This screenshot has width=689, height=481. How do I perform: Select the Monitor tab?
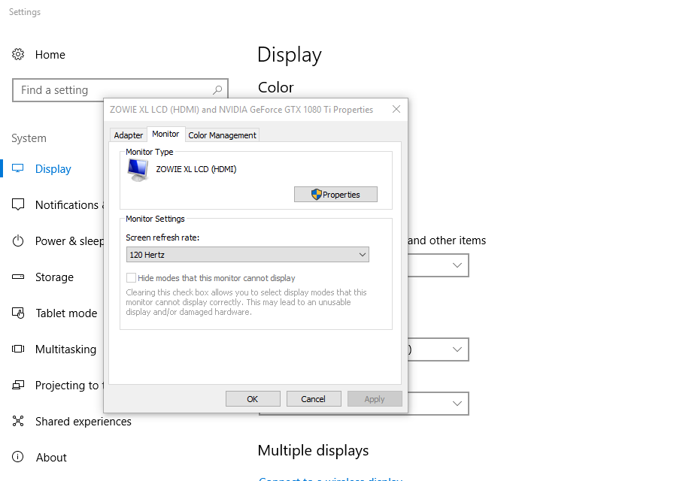click(165, 134)
